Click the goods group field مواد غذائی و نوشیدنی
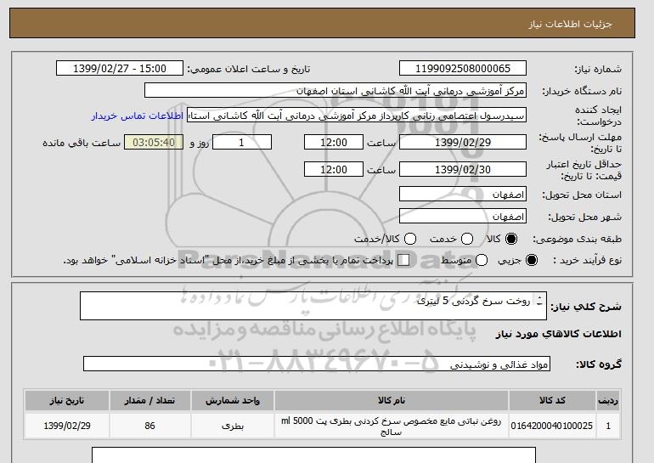This screenshot has height=463, width=654. [317, 364]
